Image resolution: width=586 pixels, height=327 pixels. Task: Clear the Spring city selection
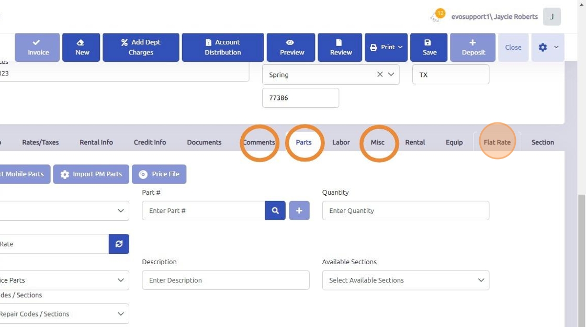click(380, 74)
